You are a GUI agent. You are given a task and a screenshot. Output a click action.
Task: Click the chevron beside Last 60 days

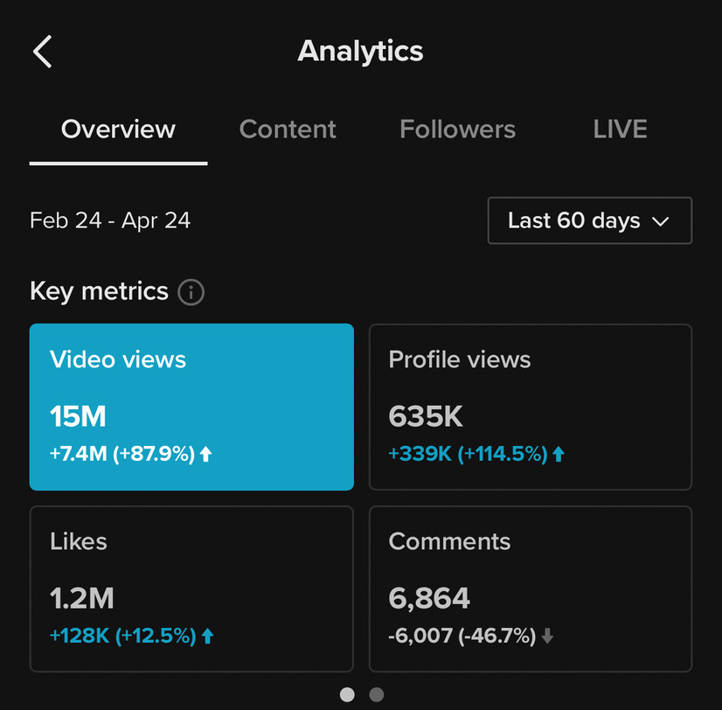coord(660,221)
